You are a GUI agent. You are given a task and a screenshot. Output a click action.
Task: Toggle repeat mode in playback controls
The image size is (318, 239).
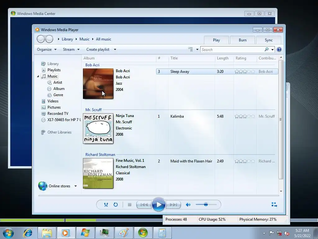116,205
